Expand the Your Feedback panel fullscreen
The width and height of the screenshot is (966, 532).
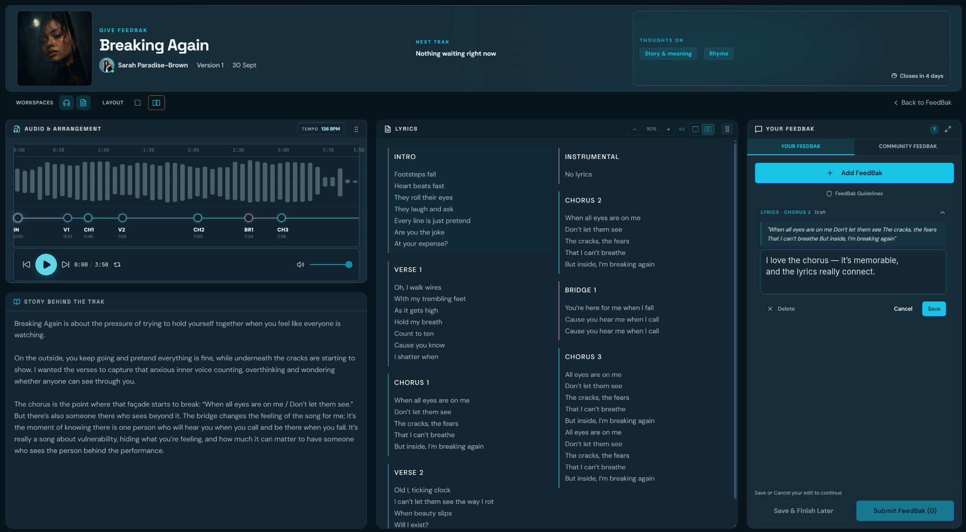948,129
